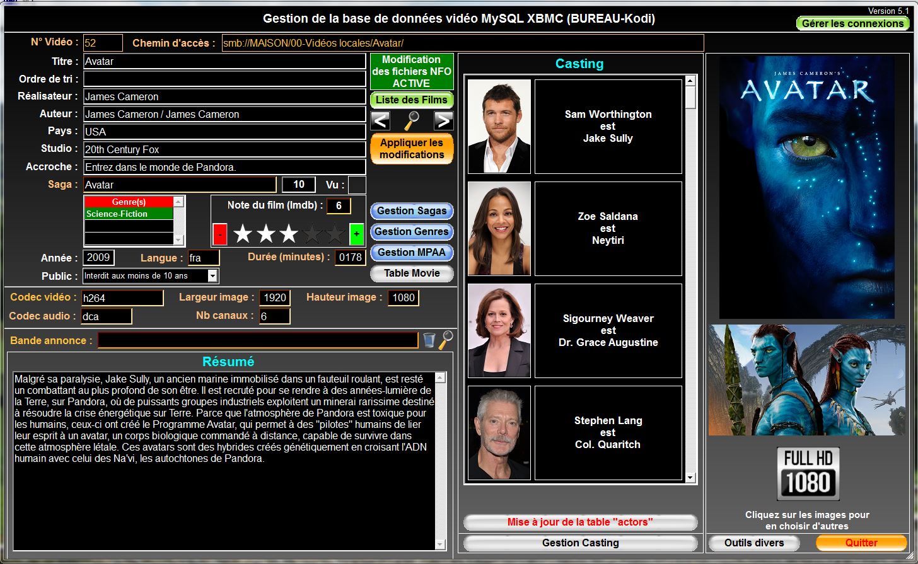Screen dimensions: 918x564
Task: Go to the next film with right arrow
Action: pos(444,120)
